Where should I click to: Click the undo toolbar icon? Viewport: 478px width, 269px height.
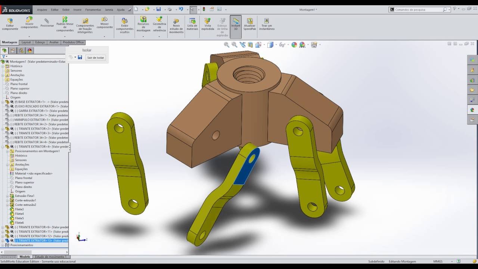coord(181,9)
